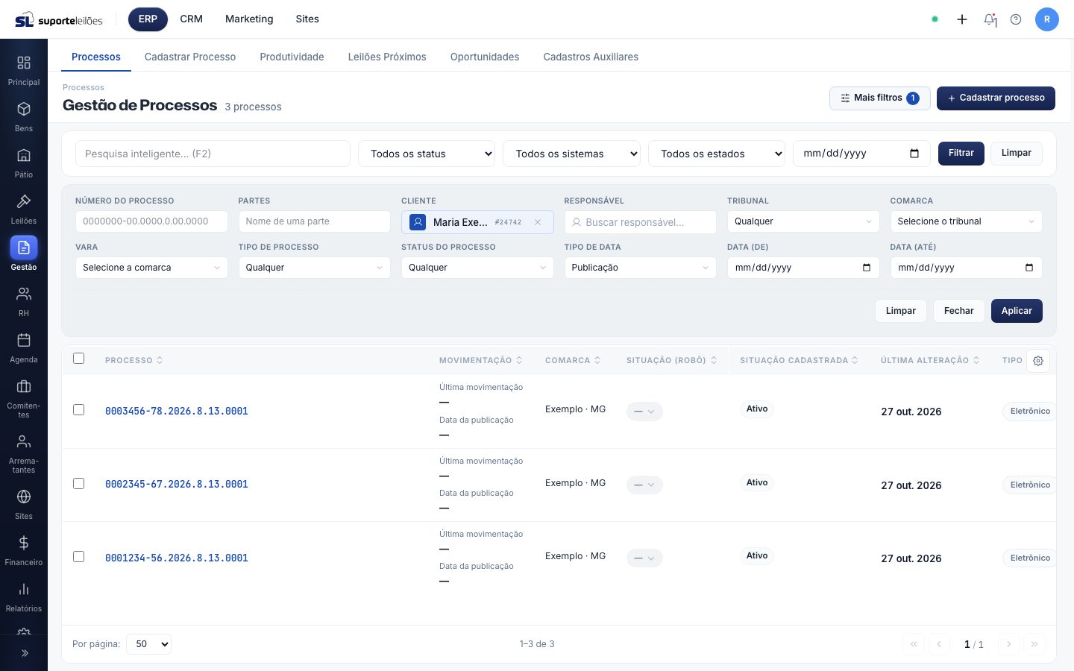Open CRM top menu
The image size is (1074, 671).
pos(192,19)
